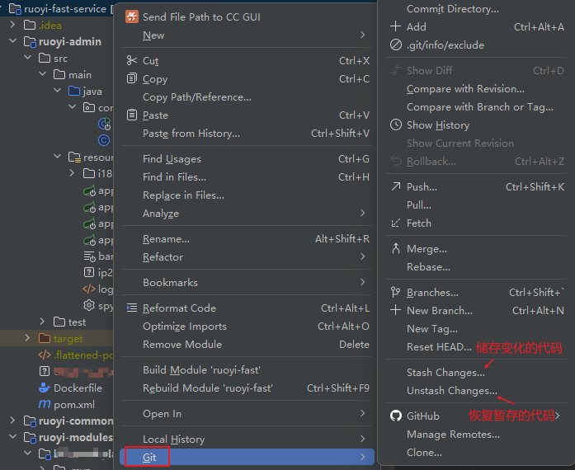Viewport: 575px width, 470px height.
Task: Click the Reformat Code icon
Action: [x=132, y=308]
